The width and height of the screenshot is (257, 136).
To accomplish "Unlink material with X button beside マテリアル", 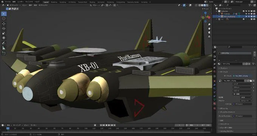I will pos(249,64).
